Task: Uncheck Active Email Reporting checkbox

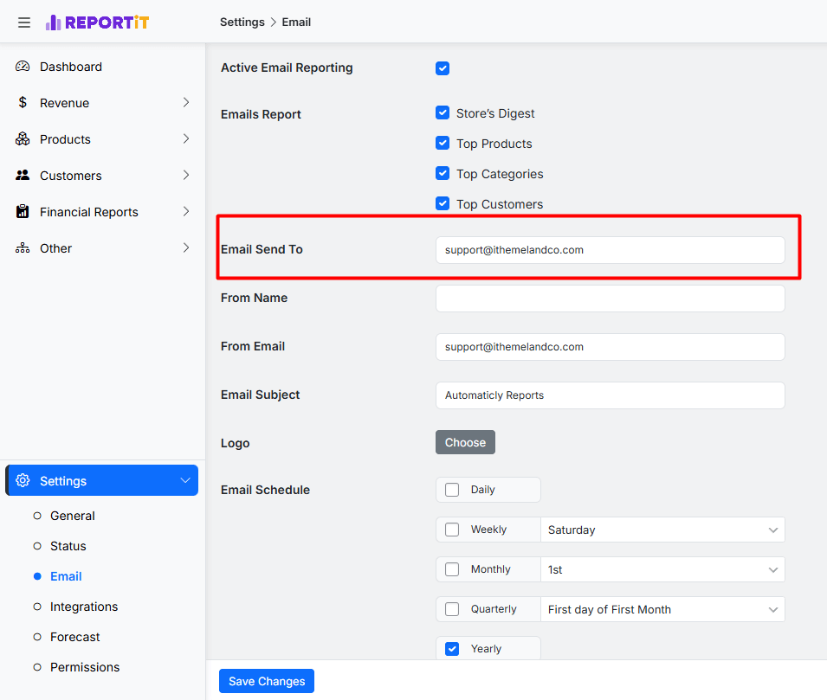Action: (x=443, y=68)
